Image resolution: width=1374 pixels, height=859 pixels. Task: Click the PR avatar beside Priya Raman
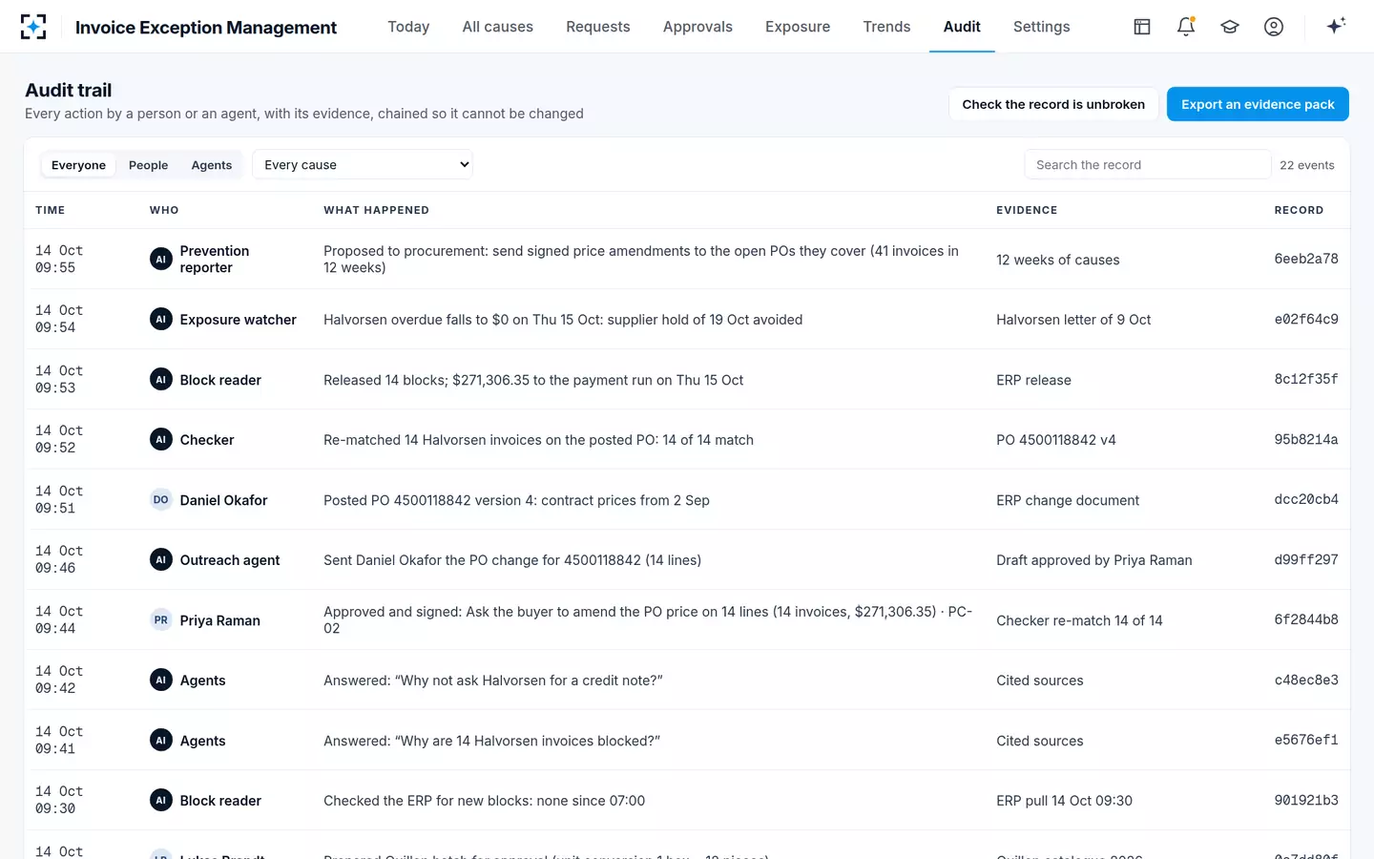[x=161, y=619]
